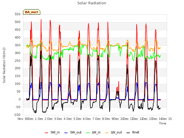Click the Dec 4 x-axis date label

(61, 119)
